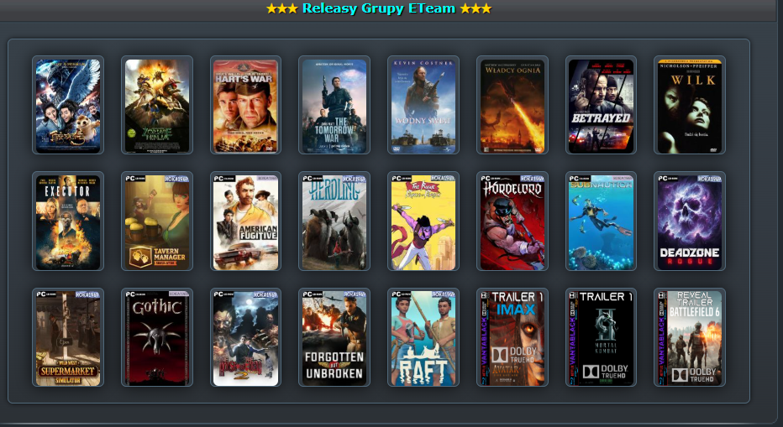Select the Hordelord game cover
Viewport: 783px width, 427px height.
[x=512, y=221]
